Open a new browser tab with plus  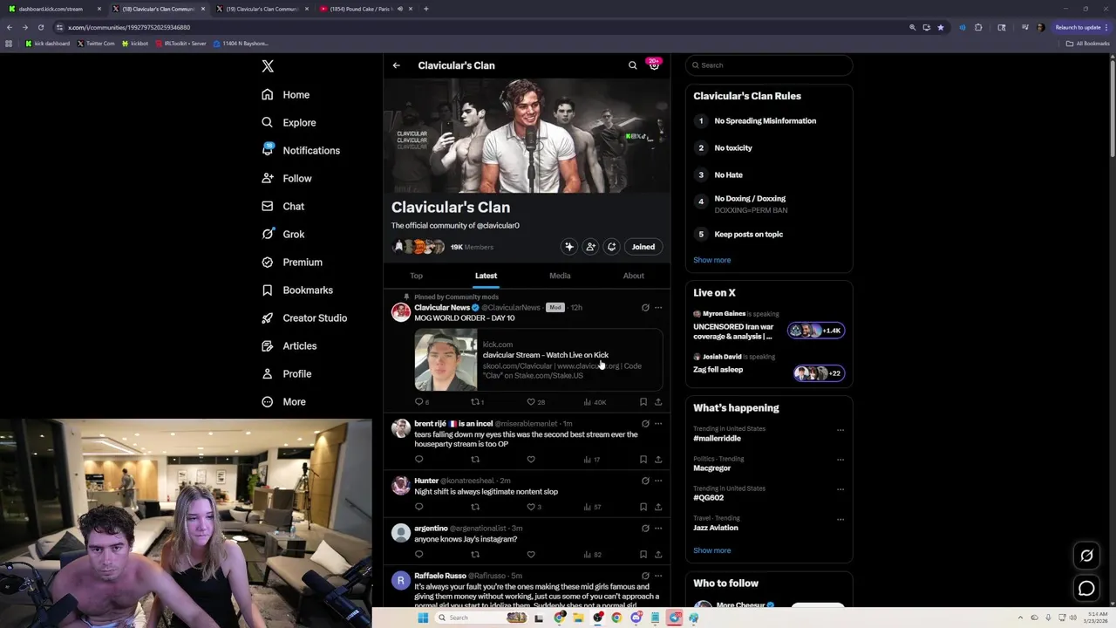tap(425, 9)
